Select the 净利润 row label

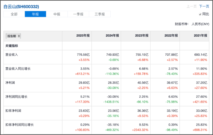(10, 83)
